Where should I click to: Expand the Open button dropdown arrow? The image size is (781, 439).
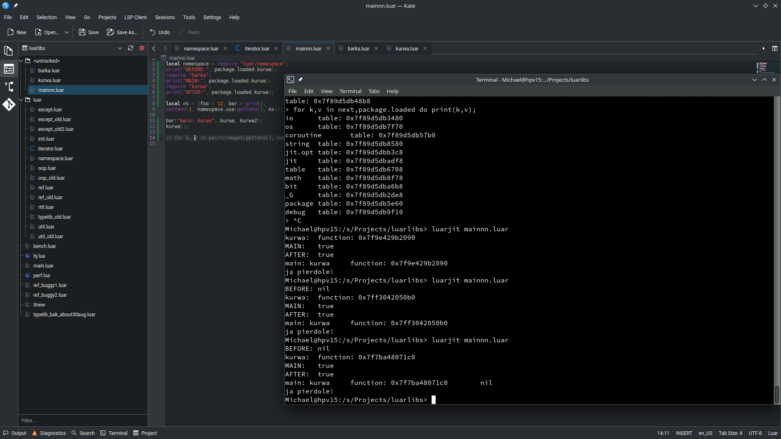(67, 32)
